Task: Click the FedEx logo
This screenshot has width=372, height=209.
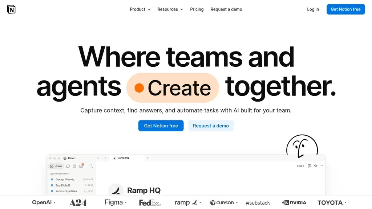Action: [150, 203]
